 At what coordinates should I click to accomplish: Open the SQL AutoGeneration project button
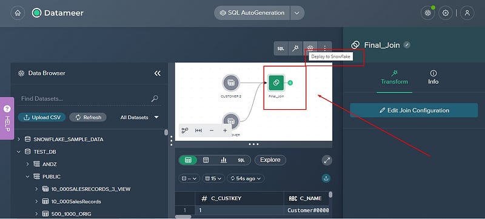coord(252,13)
